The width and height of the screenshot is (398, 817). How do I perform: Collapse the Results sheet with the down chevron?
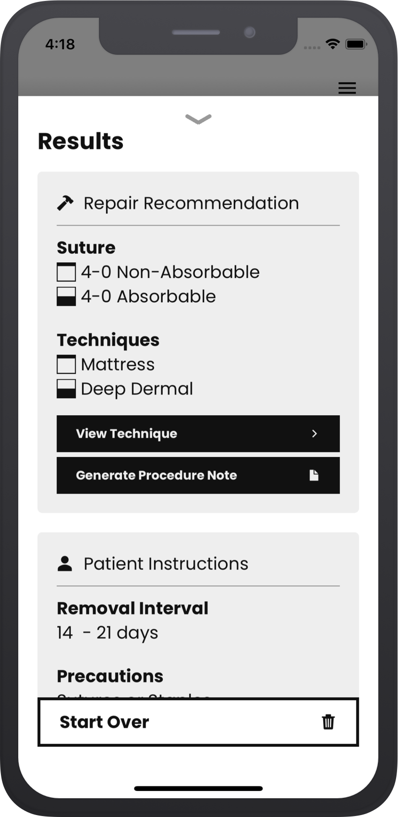point(198,119)
